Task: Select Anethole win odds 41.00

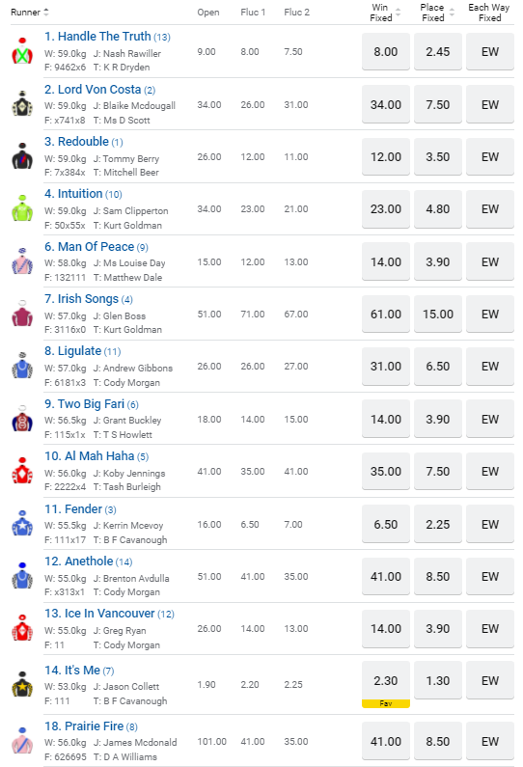Action: coord(386,577)
